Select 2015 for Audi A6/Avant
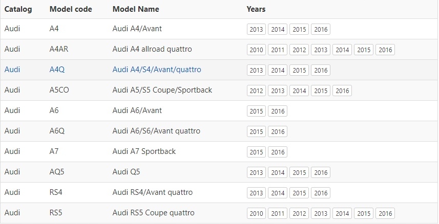Screen dimensions: 439x224 click(256, 111)
